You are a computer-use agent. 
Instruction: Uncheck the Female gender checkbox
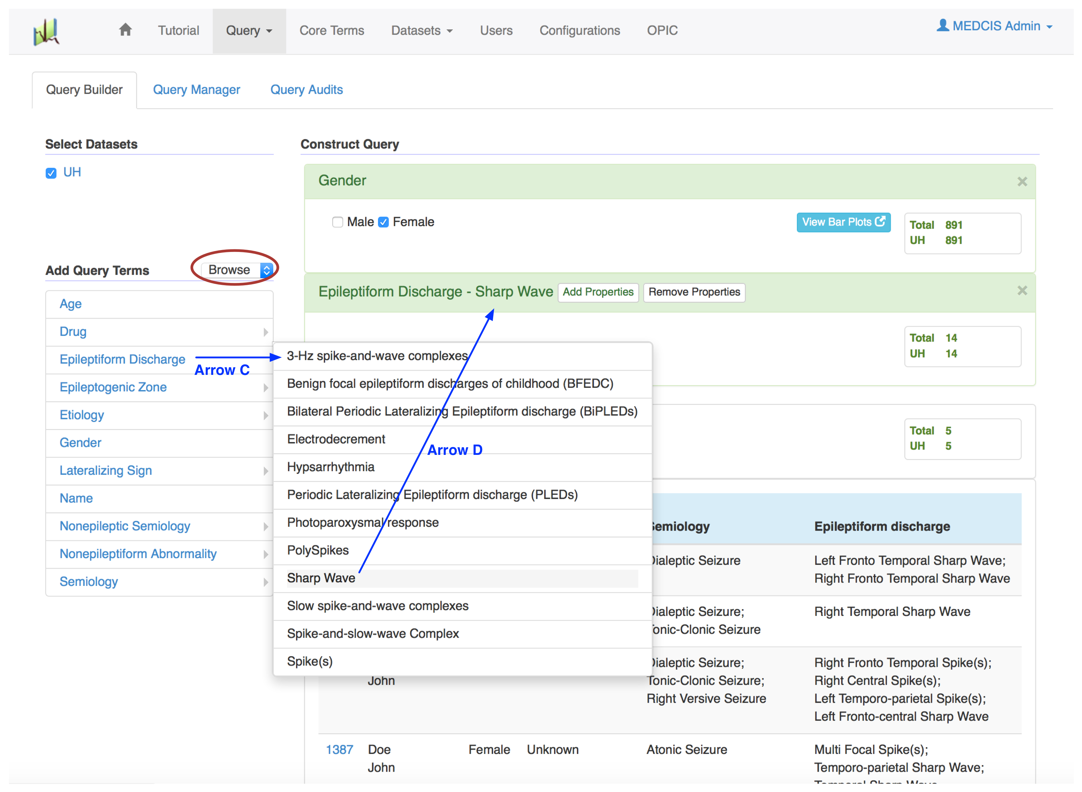pos(383,222)
